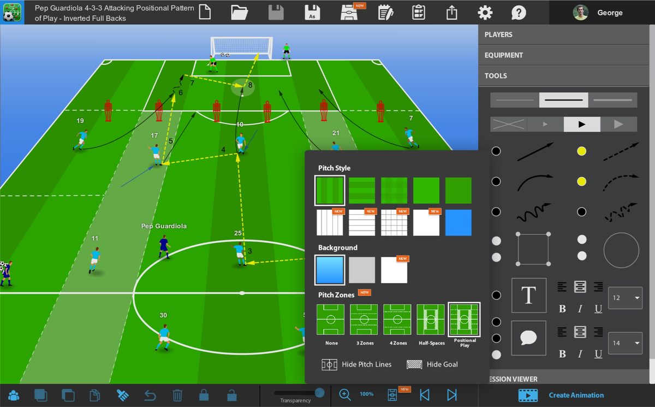Open the font size 14 dropdown
The image size is (655, 407).
coord(625,343)
